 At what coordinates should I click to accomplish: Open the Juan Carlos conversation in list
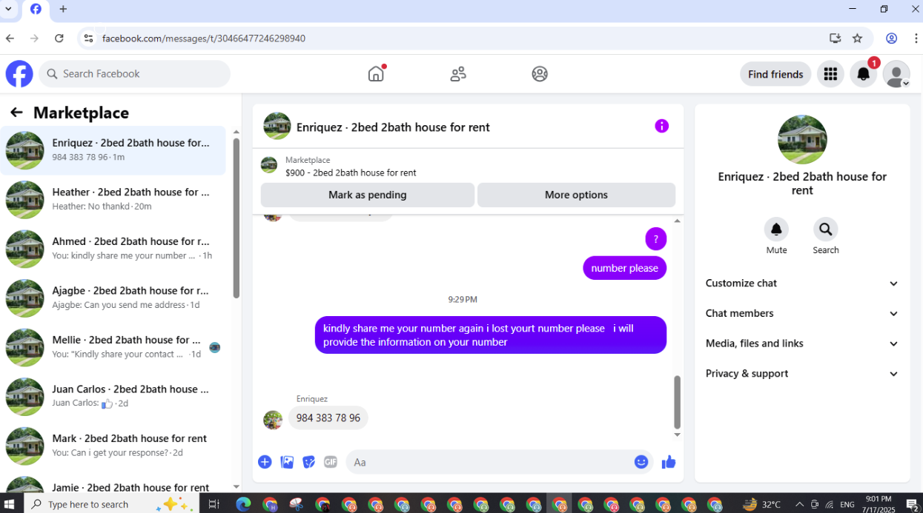pyautogui.click(x=113, y=396)
